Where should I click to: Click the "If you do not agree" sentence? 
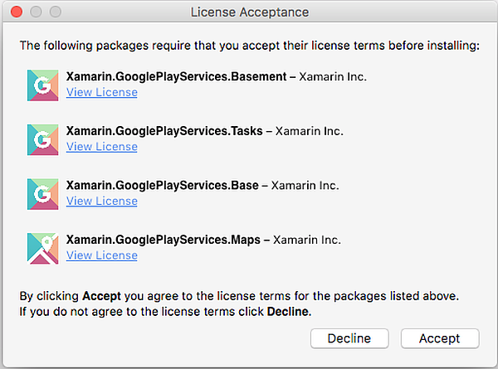point(164,312)
